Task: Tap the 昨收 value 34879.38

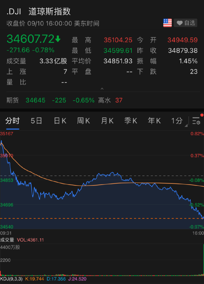Action: (183, 51)
